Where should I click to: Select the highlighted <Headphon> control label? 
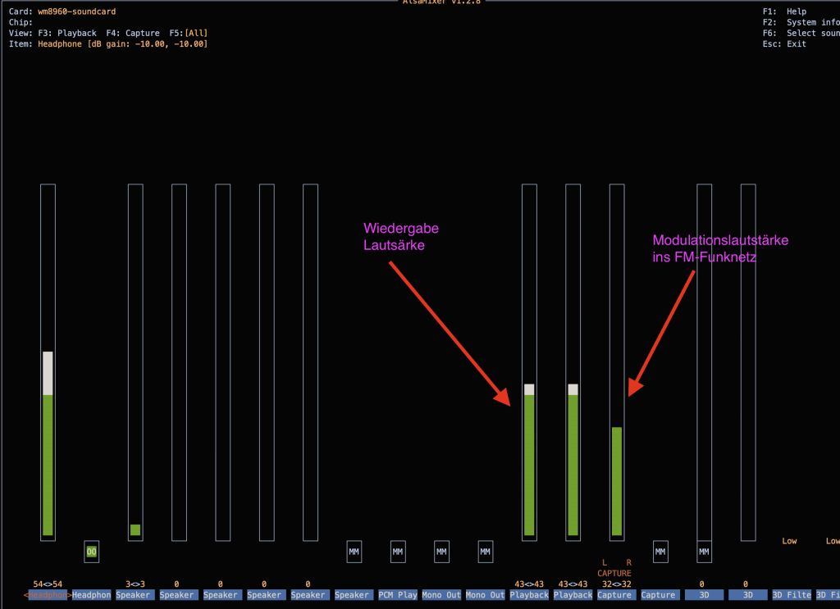point(48,595)
